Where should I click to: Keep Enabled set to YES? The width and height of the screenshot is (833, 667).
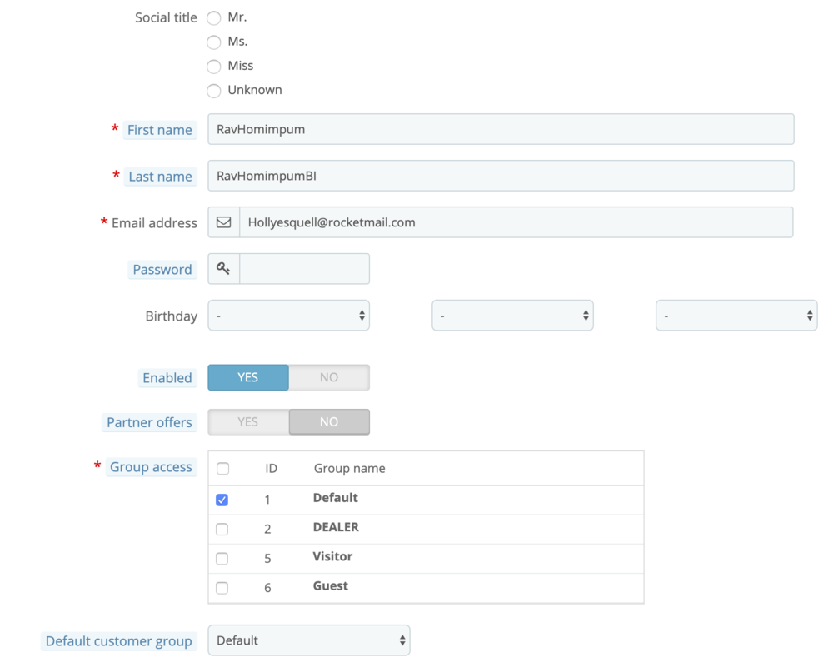(x=247, y=377)
